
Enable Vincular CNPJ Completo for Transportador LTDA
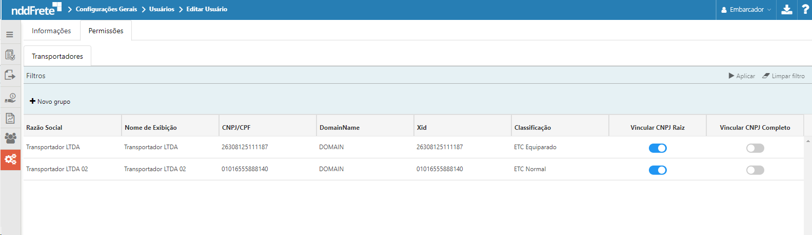(755, 148)
